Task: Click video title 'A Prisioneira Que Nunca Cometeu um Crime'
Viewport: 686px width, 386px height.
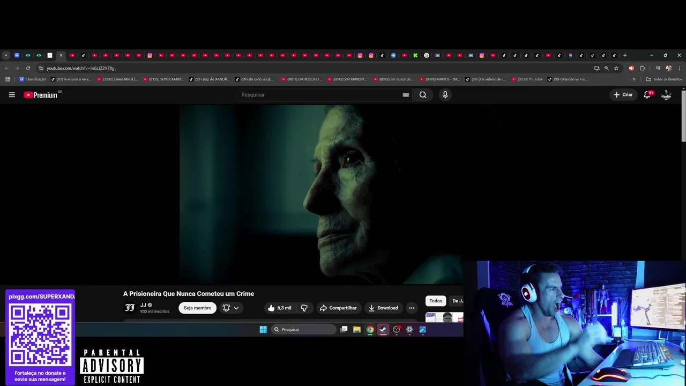Action: pyautogui.click(x=189, y=294)
